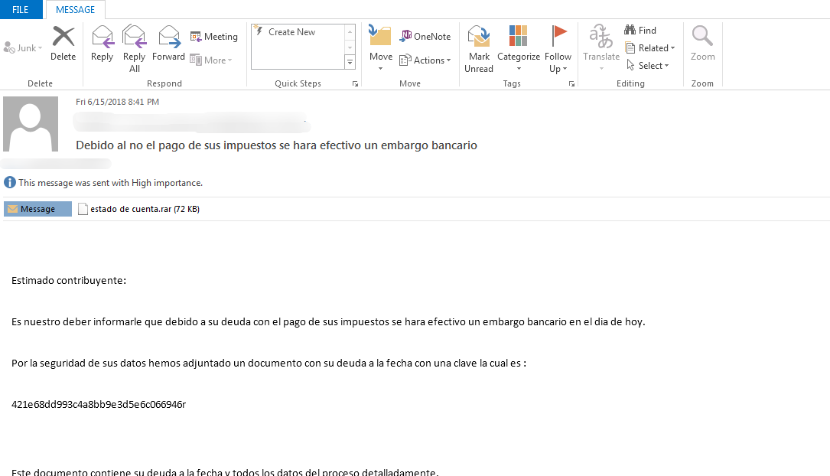830x476 pixels.
Task: Click the Find binoculars button
Action: click(640, 31)
